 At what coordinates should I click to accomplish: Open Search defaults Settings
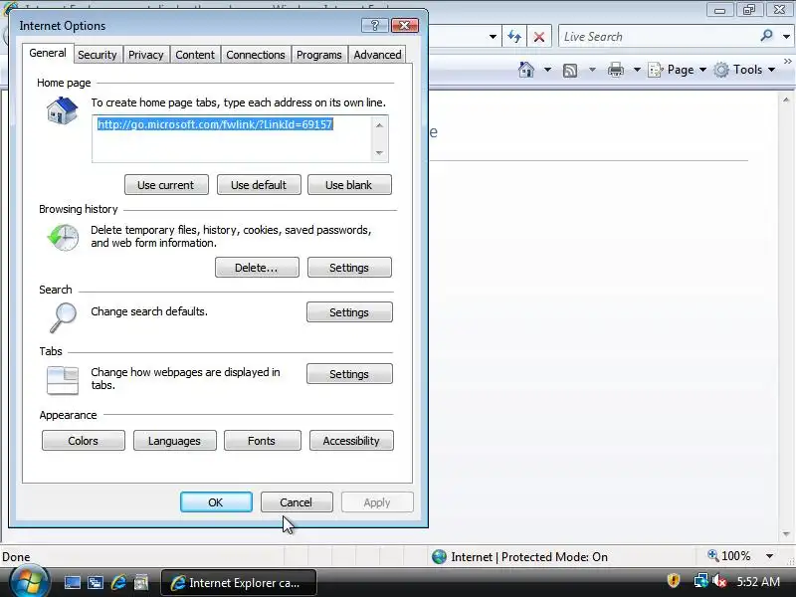pyautogui.click(x=349, y=312)
